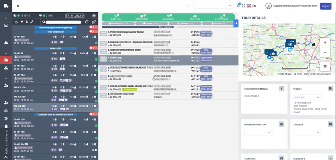Select the red truck tour planning sidebar icon
This screenshot has width=336, height=160.
tap(6, 60)
